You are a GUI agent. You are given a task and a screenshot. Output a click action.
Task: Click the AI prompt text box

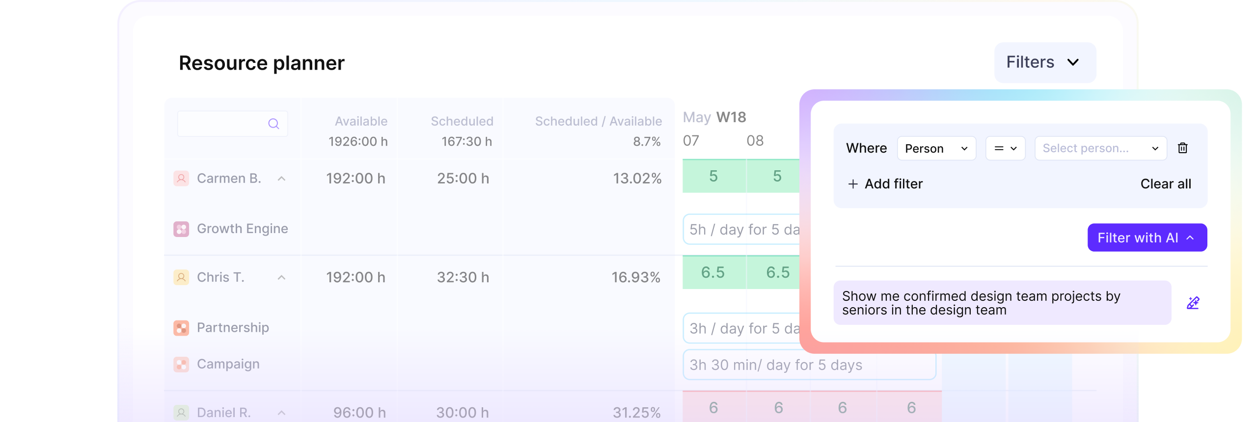point(1002,303)
